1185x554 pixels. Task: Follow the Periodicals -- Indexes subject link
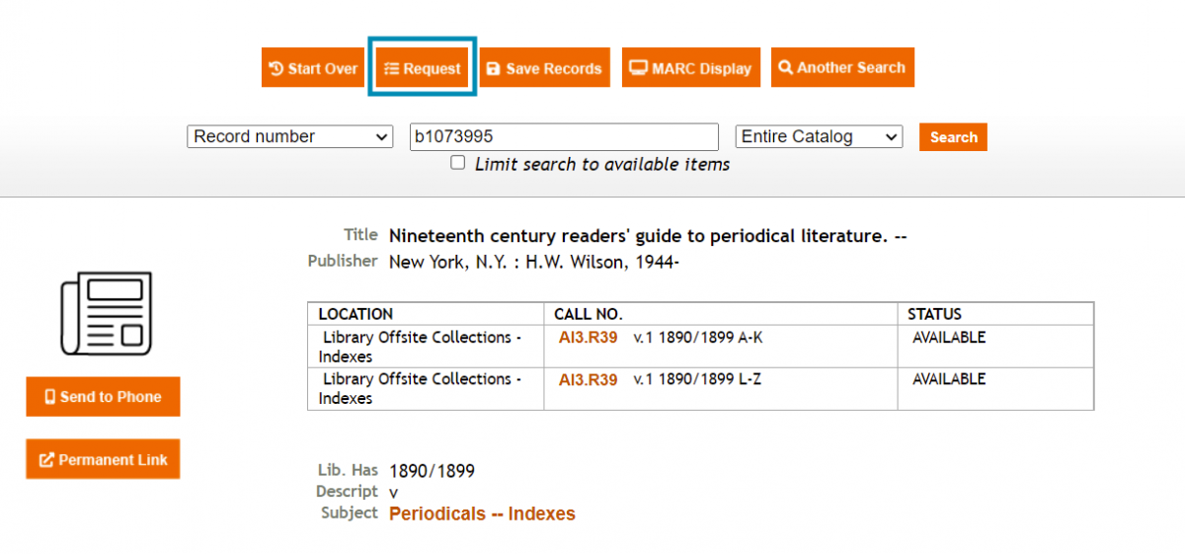482,514
